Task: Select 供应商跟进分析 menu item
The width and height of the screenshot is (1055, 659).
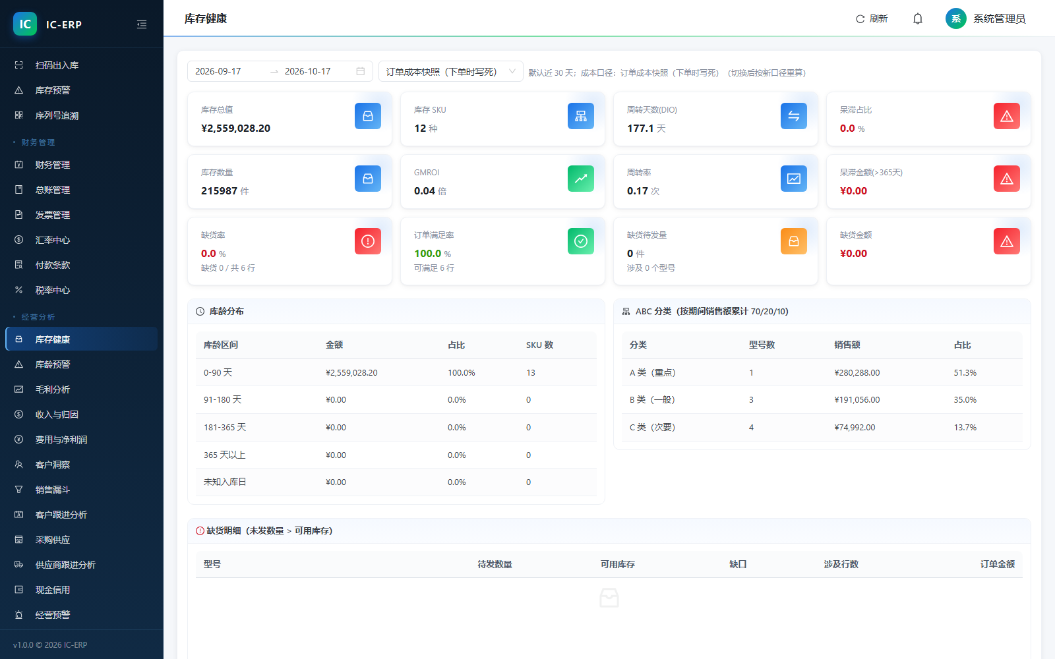Action: tap(82, 565)
